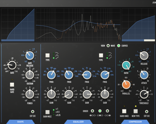Click the third band GAIN knob
The height and width of the screenshot is (124, 156).
pyautogui.click(x=87, y=94)
